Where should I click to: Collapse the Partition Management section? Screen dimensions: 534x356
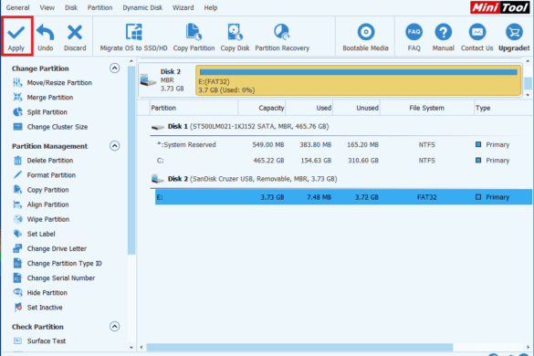click(115, 146)
